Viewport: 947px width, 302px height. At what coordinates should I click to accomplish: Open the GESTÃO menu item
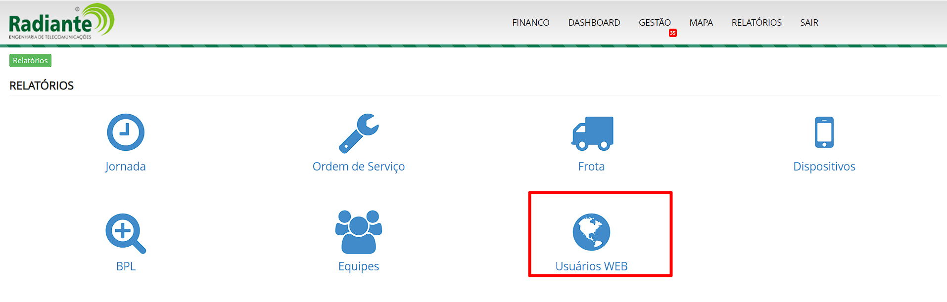coord(654,23)
